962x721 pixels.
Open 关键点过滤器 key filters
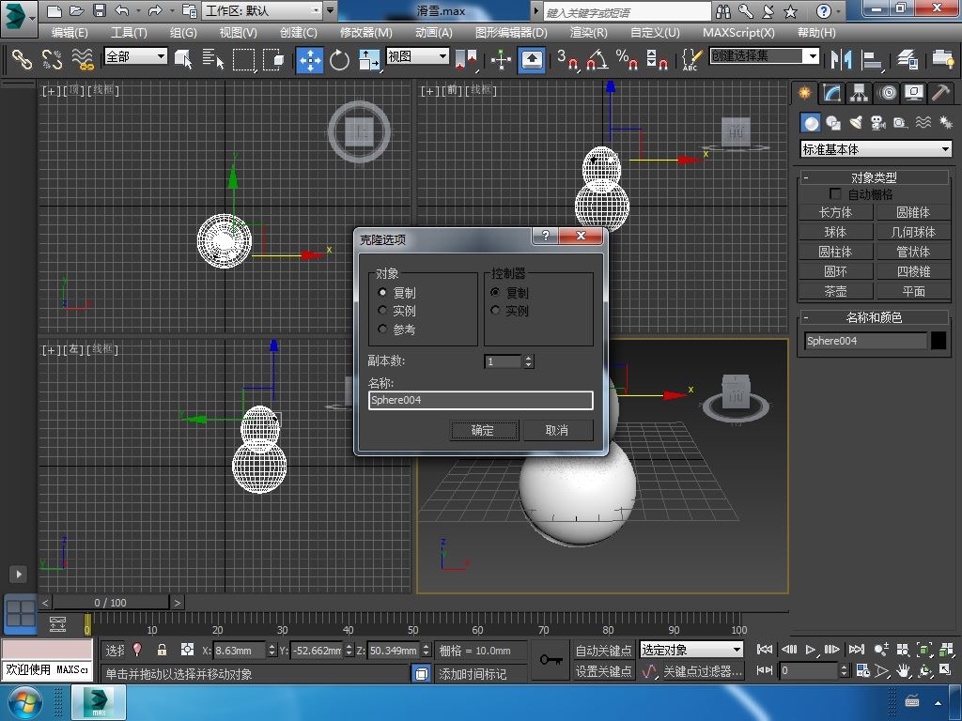tap(703, 671)
